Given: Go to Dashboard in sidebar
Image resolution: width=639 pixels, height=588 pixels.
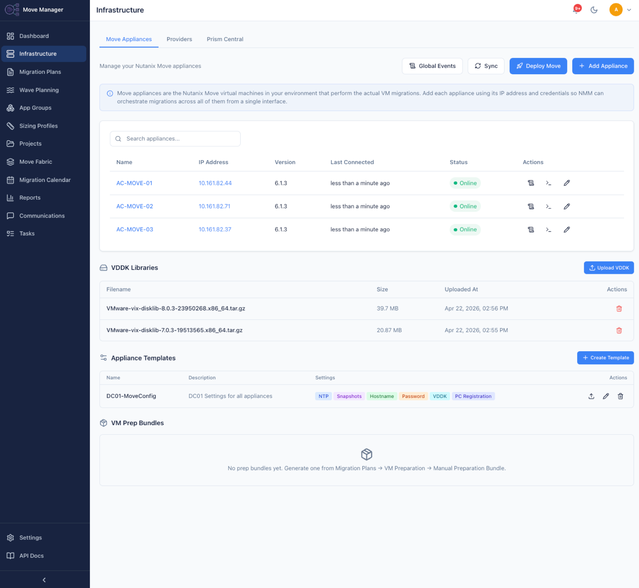Looking at the screenshot, I should [x=44, y=36].
